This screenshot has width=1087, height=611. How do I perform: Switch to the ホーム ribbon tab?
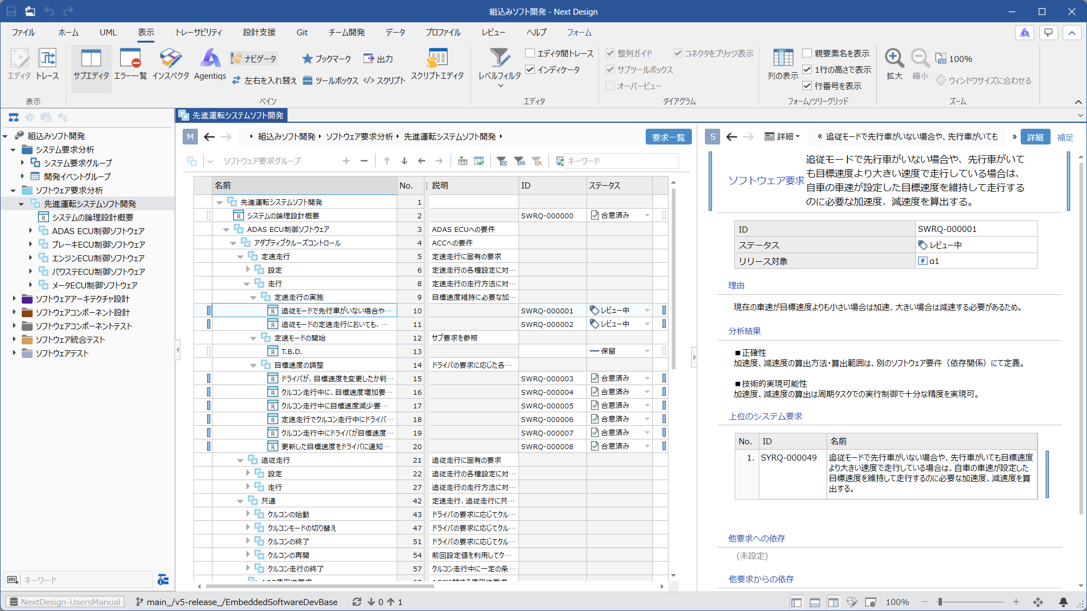point(68,33)
